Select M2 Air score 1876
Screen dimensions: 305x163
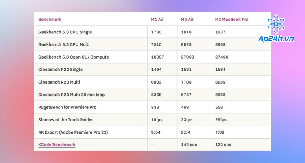(x=186, y=32)
